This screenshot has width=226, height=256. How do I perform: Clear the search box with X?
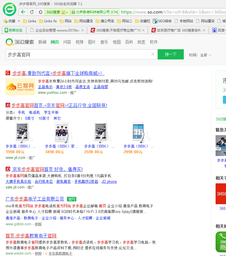153,54
